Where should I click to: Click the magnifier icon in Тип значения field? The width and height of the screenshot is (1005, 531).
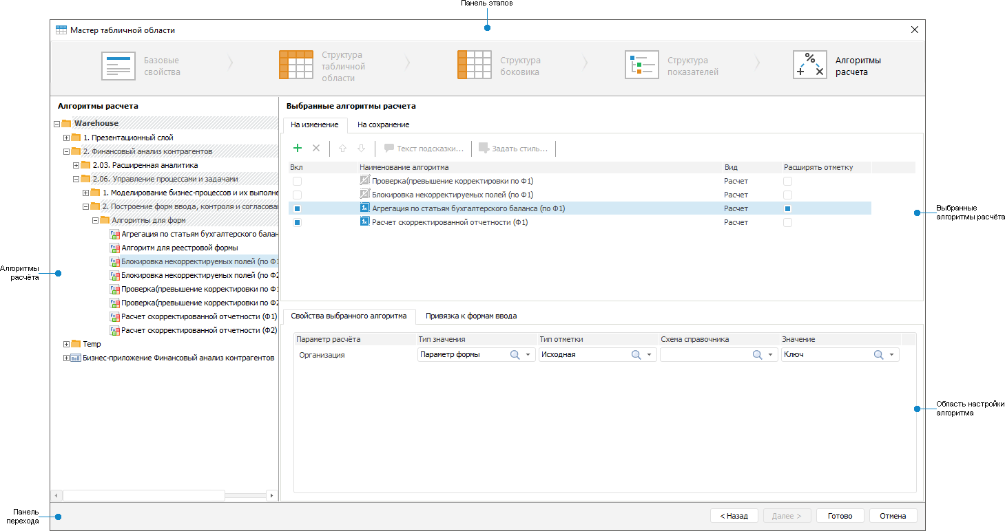coord(515,354)
